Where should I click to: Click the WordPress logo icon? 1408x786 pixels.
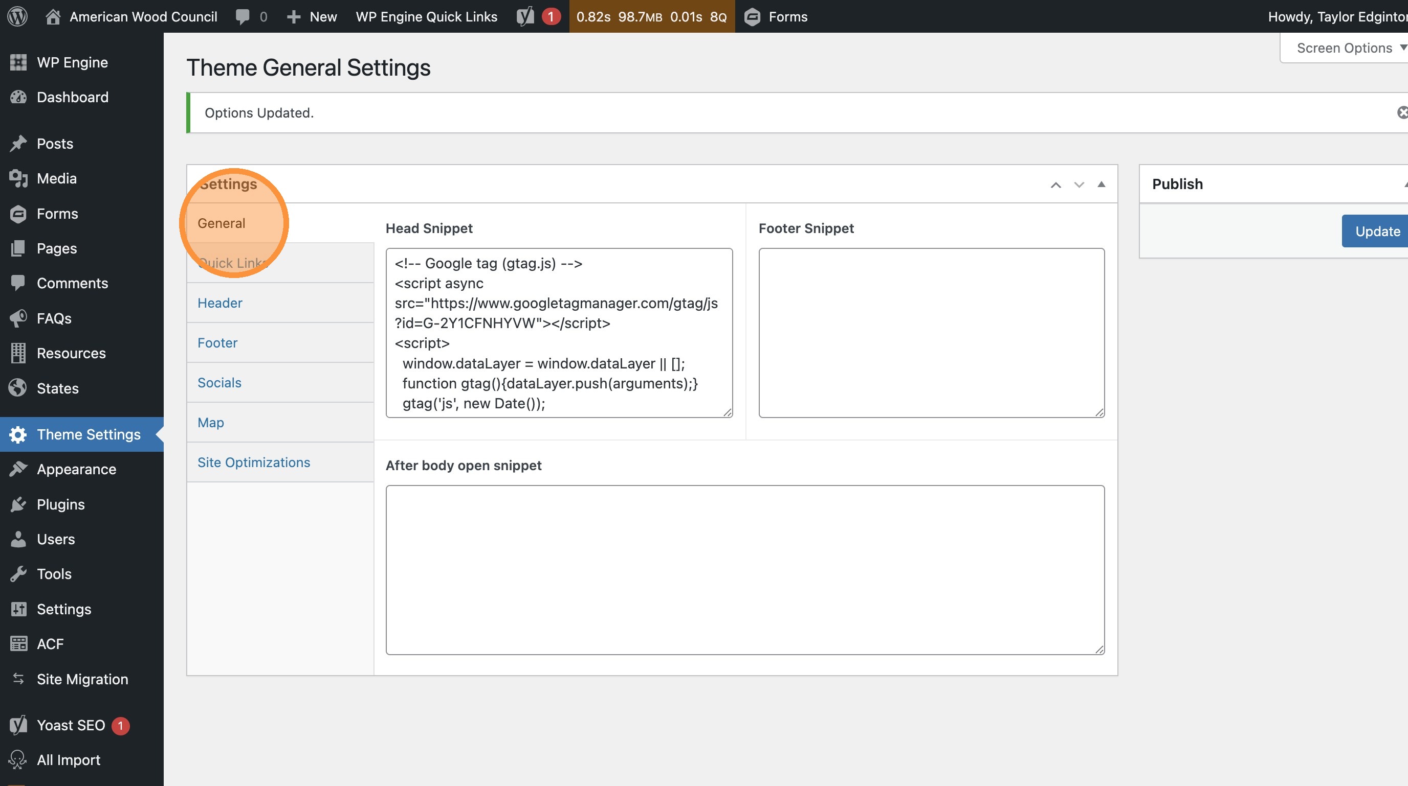click(17, 16)
